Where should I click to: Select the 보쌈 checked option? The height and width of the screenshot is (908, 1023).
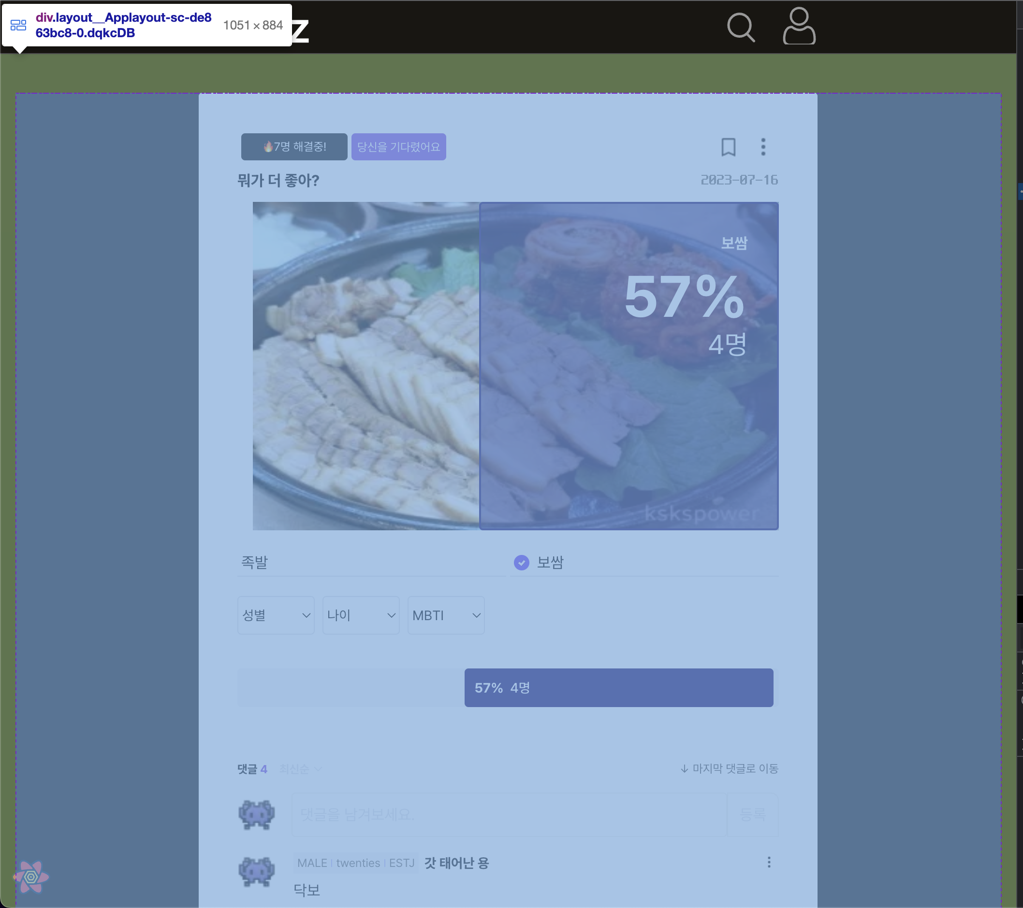pyautogui.click(x=550, y=563)
